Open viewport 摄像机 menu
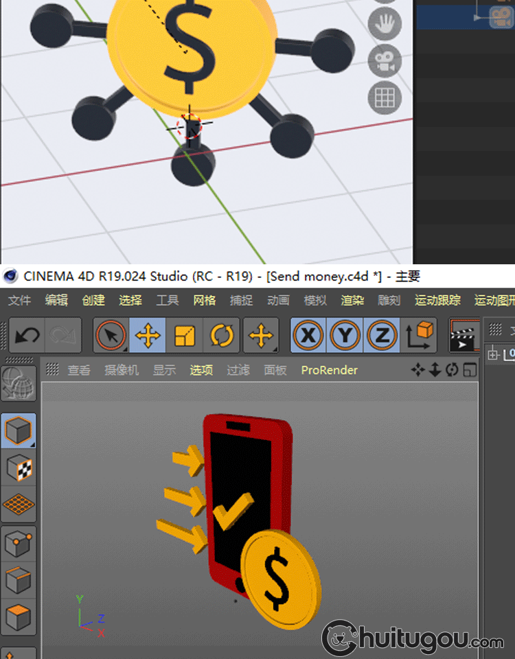Image resolution: width=515 pixels, height=659 pixels. 122,370
